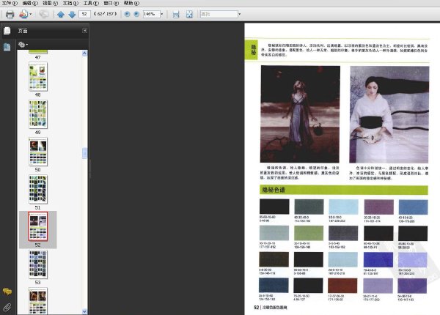
Task: Click the 页面 panel title text
Action: [x=23, y=31]
